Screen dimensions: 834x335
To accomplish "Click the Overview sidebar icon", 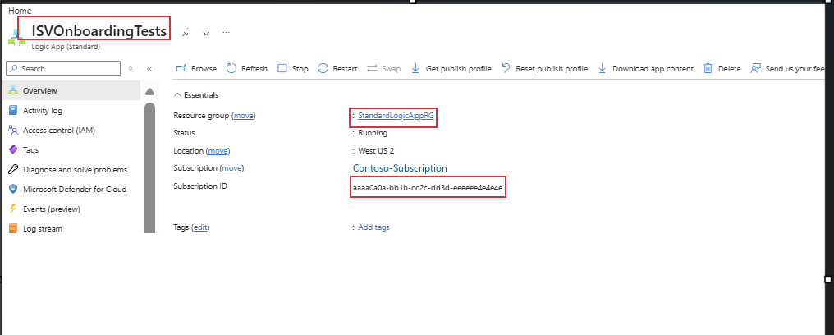I will 13,91.
